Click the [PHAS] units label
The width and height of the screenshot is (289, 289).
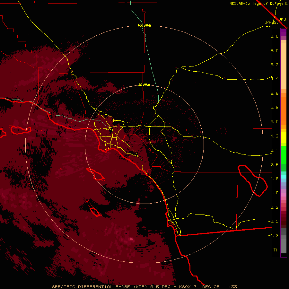(x=271, y=22)
